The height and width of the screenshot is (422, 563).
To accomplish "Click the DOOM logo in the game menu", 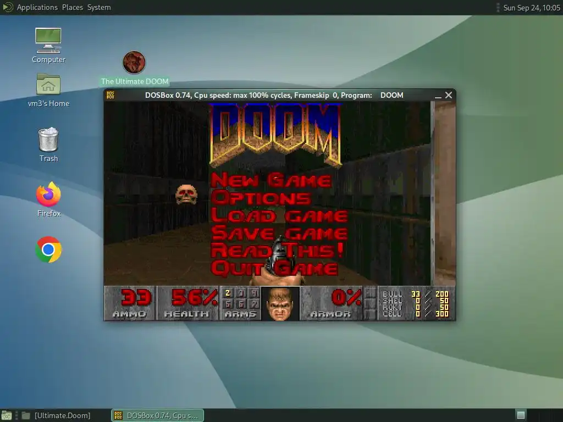I will click(275, 135).
